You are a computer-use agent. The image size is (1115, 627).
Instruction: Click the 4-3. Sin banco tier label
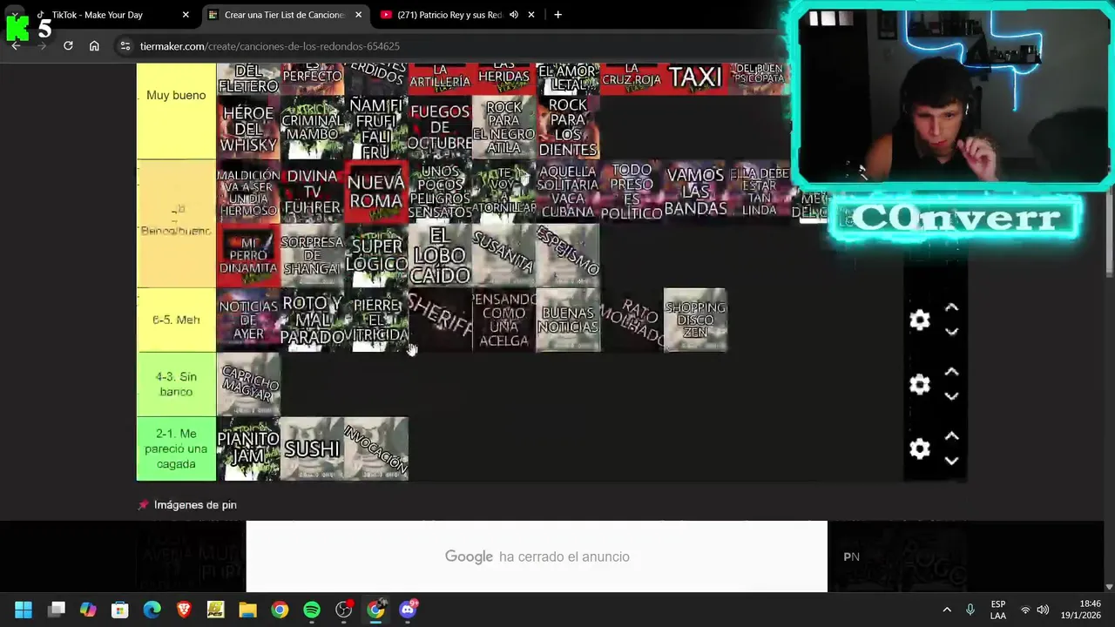point(176,385)
